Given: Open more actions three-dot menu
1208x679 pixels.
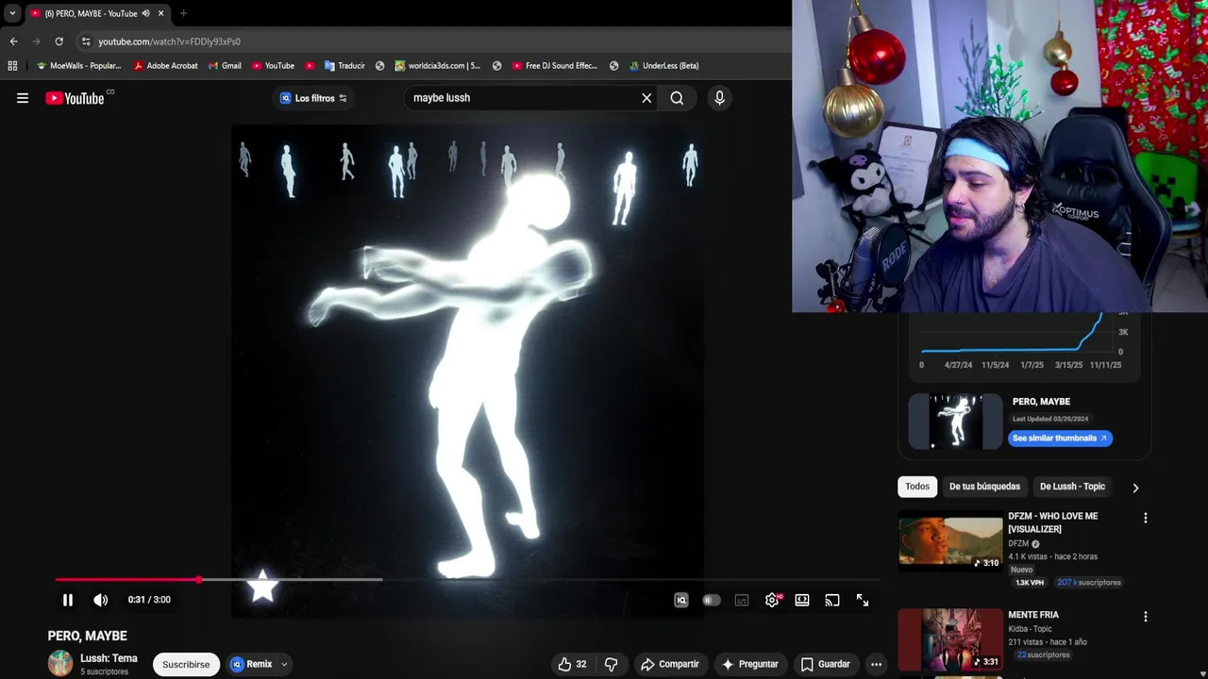Looking at the screenshot, I should [x=876, y=664].
